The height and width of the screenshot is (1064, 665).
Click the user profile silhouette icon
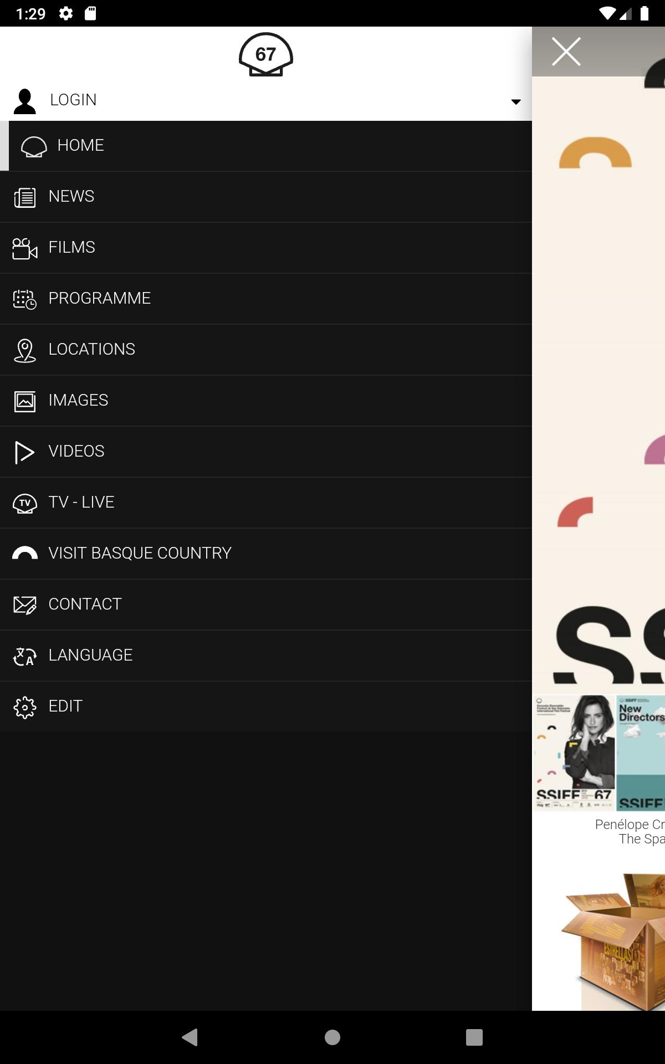[x=25, y=101]
